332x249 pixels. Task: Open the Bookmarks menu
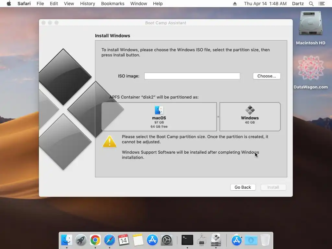point(113,4)
